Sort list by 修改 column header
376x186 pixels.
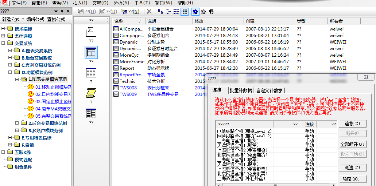click(x=218, y=21)
